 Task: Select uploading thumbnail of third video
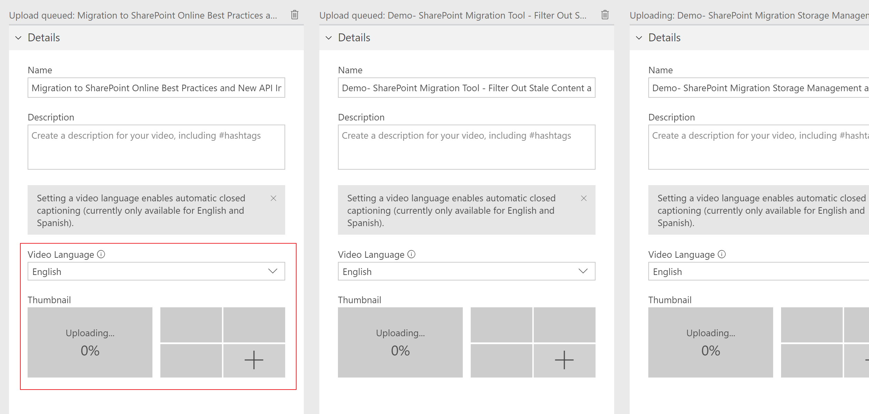coord(711,342)
